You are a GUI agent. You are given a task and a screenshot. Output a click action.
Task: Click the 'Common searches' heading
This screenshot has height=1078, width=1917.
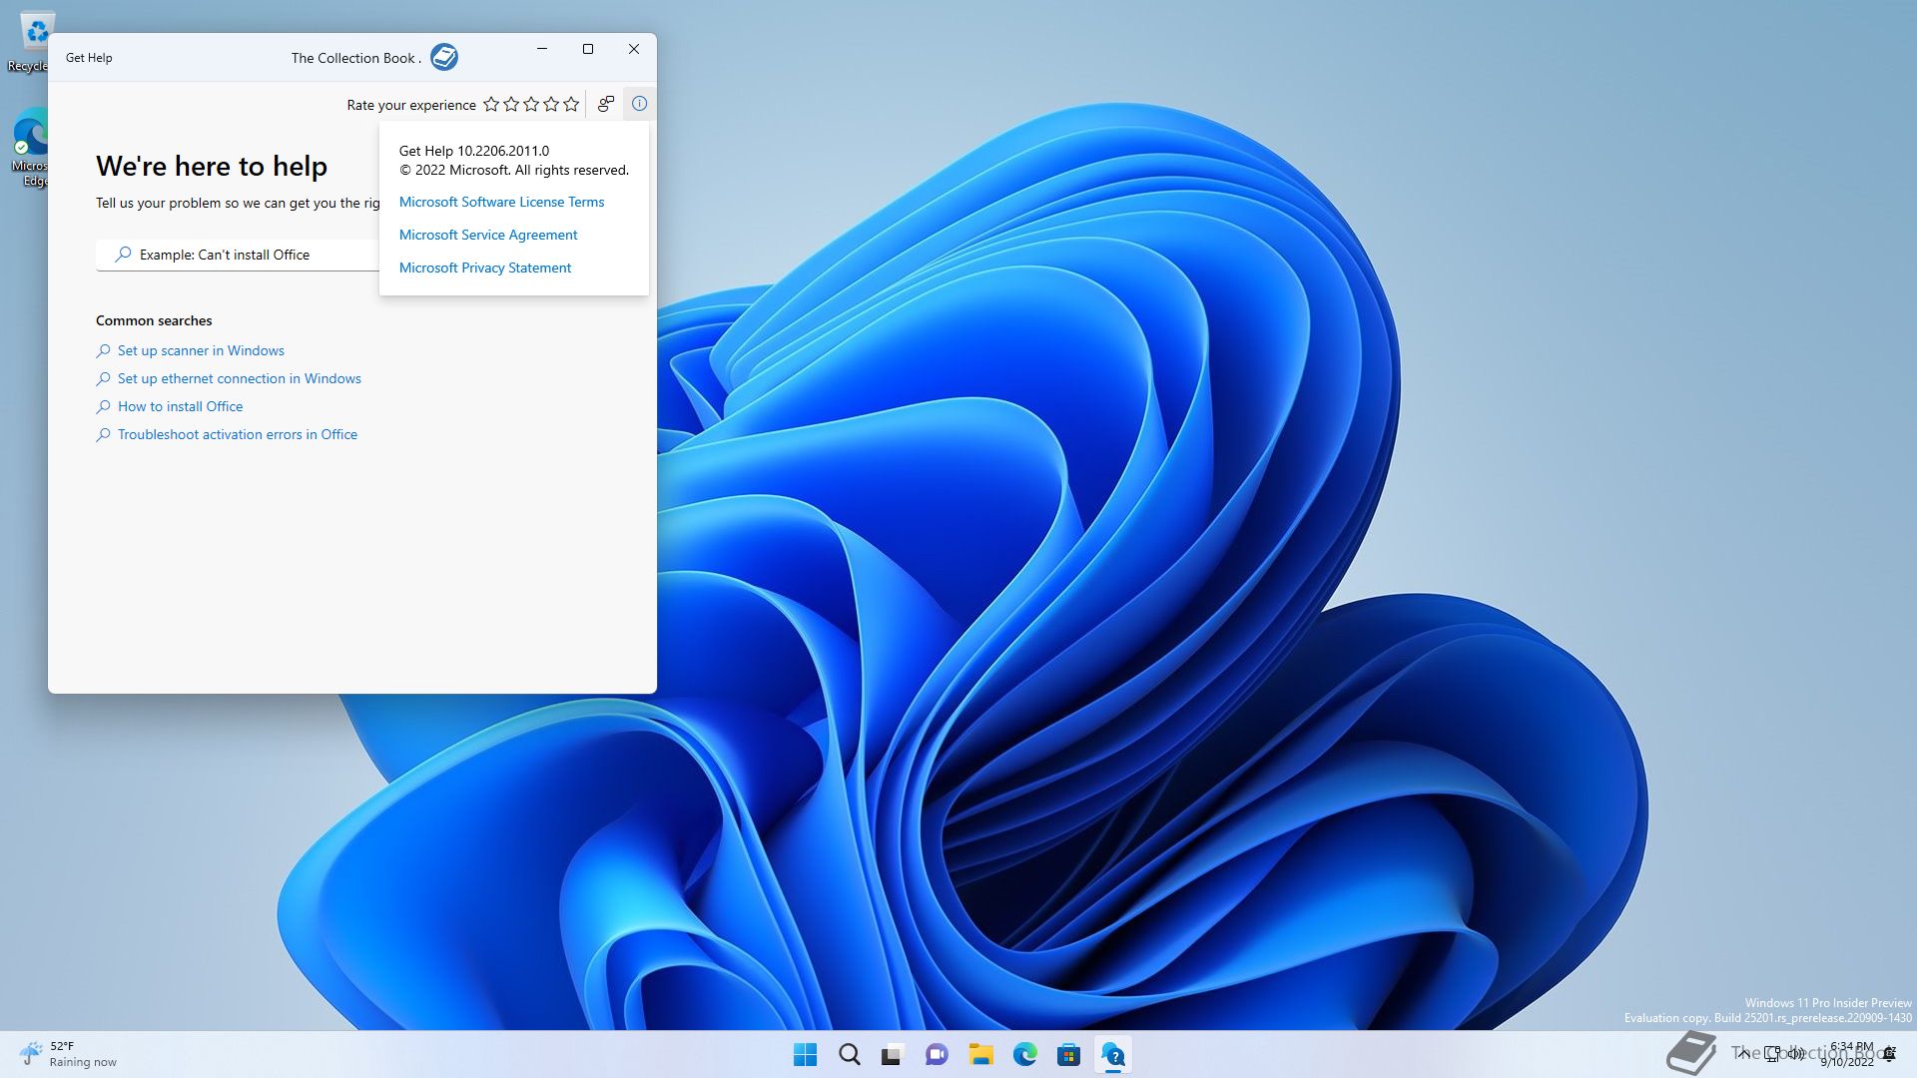tap(154, 320)
